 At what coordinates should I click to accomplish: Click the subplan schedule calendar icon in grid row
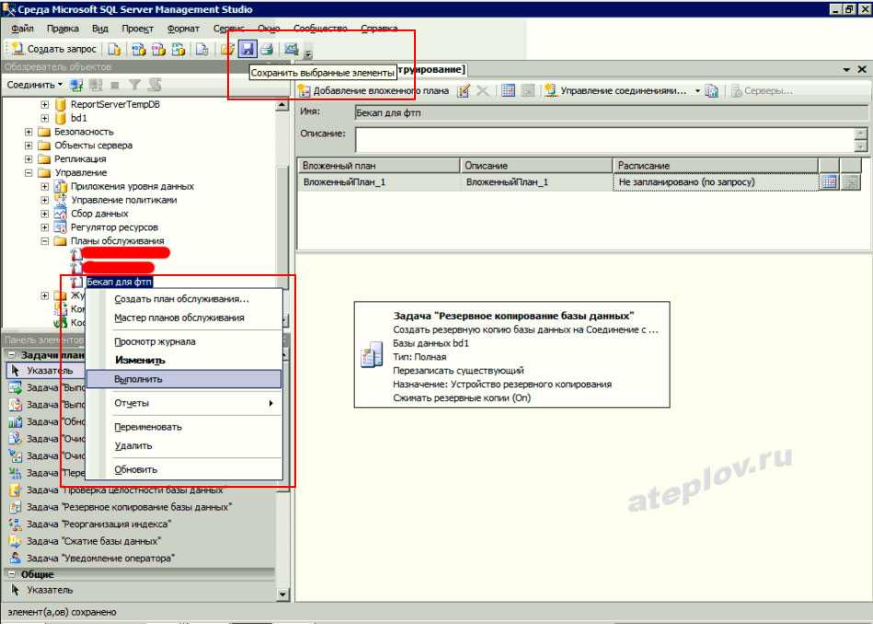click(828, 182)
